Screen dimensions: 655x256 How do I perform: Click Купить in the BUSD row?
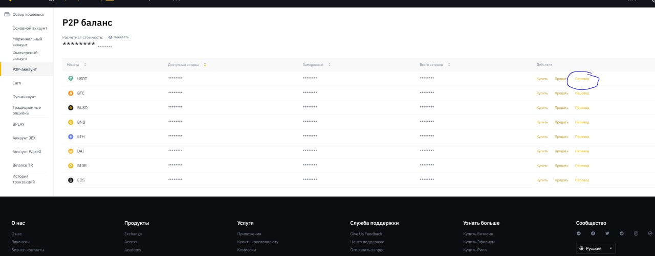tap(542, 108)
